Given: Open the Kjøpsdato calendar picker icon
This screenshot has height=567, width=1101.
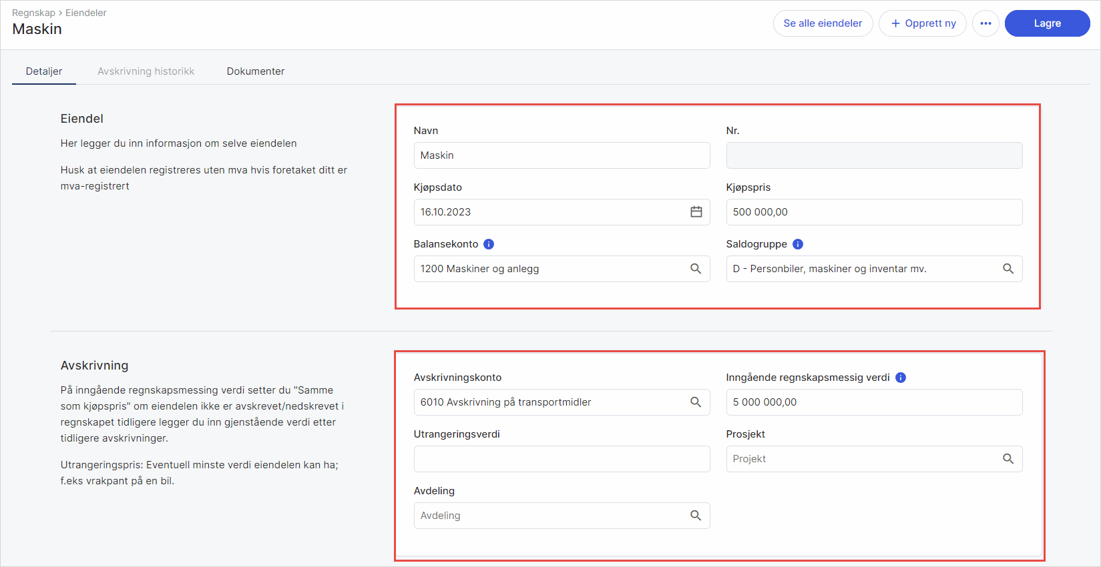Looking at the screenshot, I should tap(696, 211).
